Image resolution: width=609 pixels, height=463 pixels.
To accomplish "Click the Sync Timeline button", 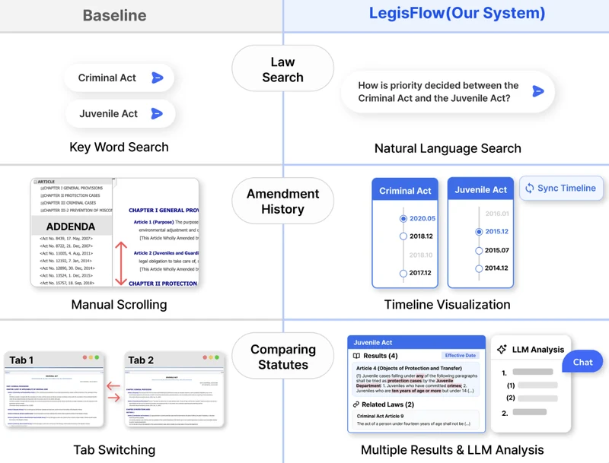I will (x=561, y=189).
